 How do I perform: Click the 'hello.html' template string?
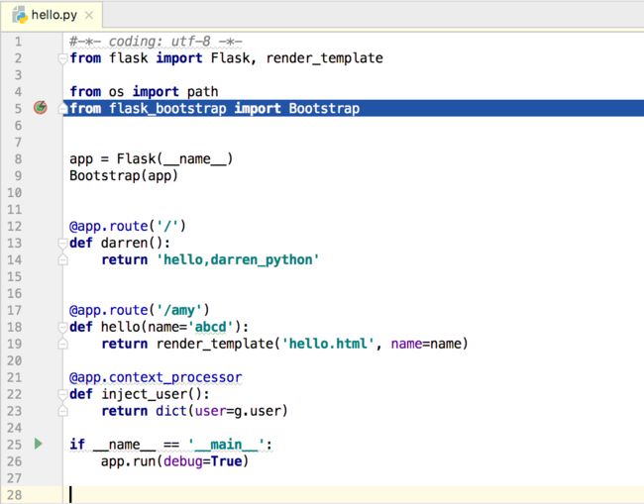click(328, 344)
